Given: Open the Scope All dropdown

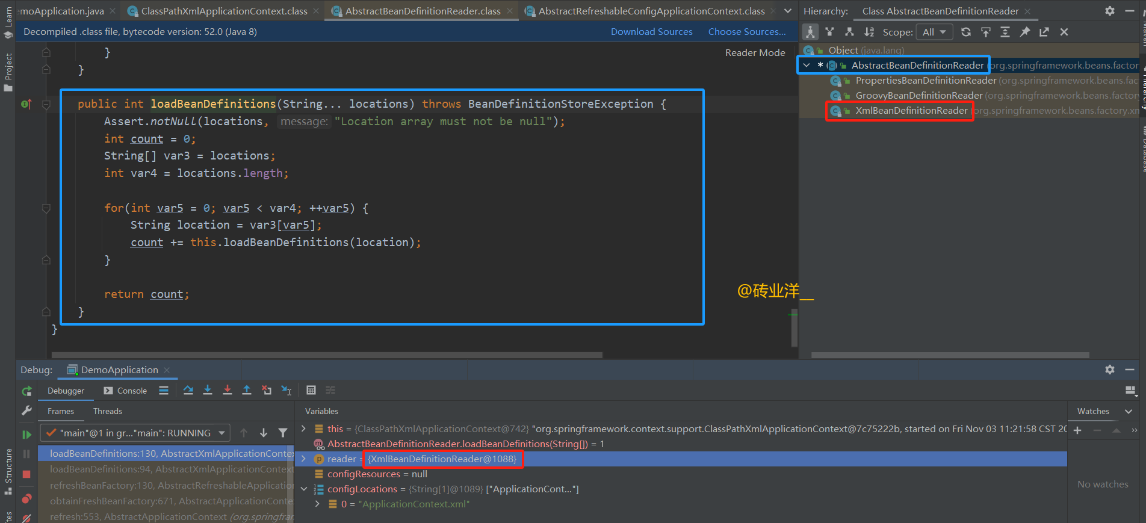Looking at the screenshot, I should 934,32.
